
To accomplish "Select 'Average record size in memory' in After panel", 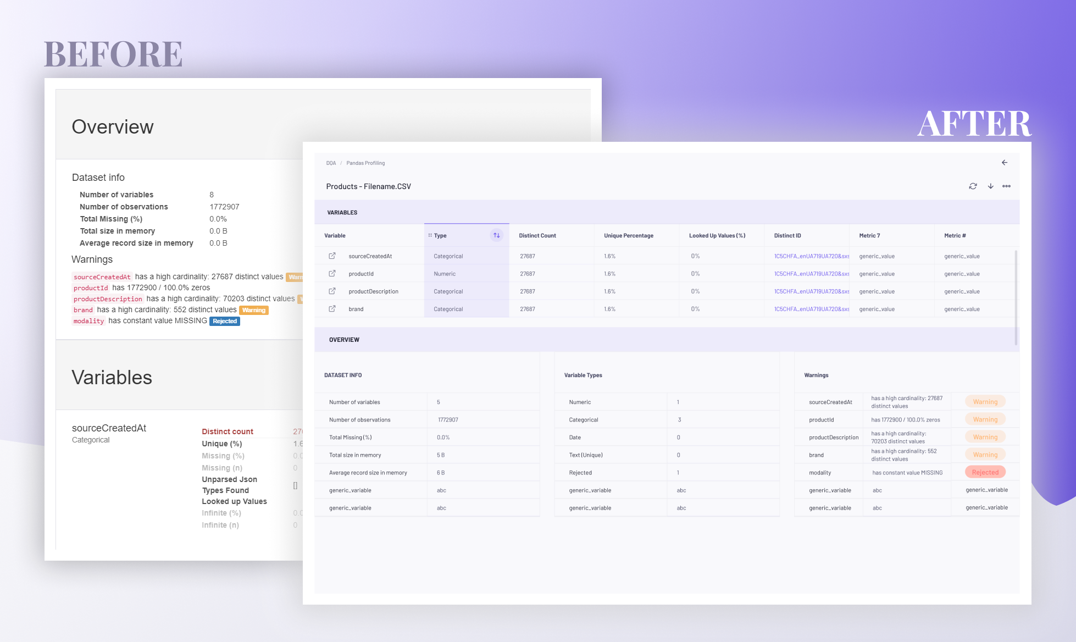I will coord(368,473).
